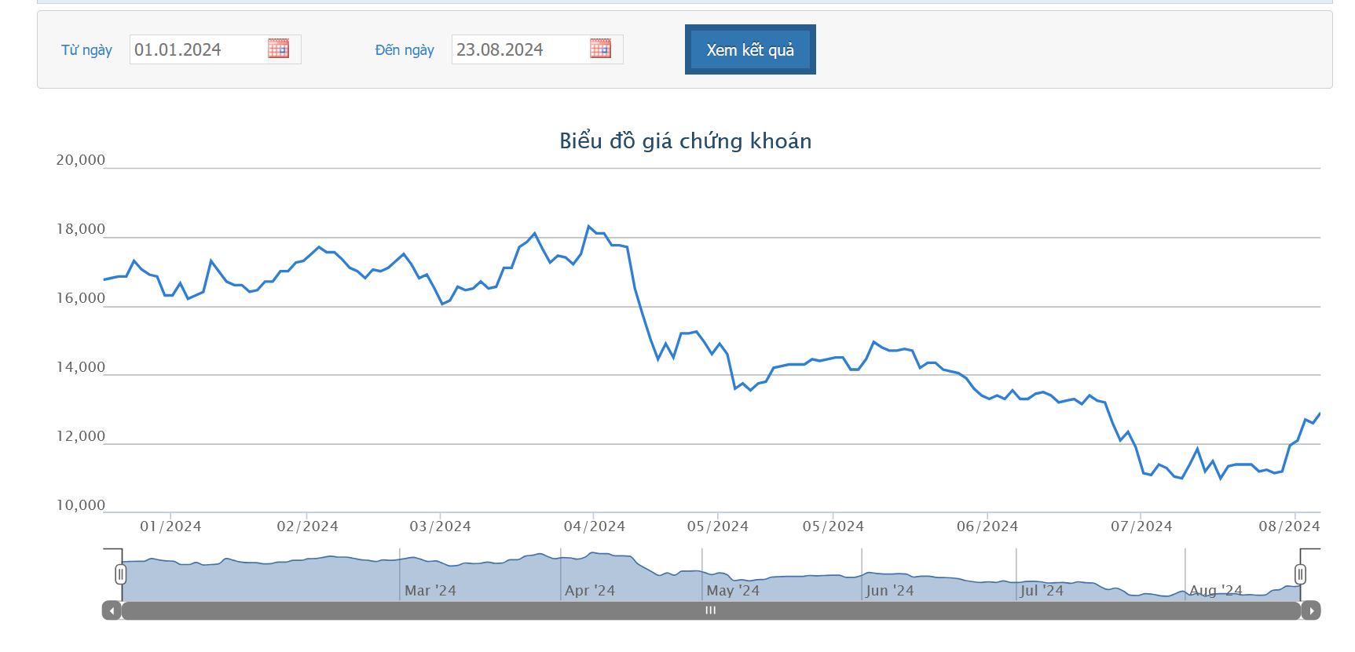Select the Apr '24 marker in navigator
The image size is (1355, 652).
(x=589, y=590)
